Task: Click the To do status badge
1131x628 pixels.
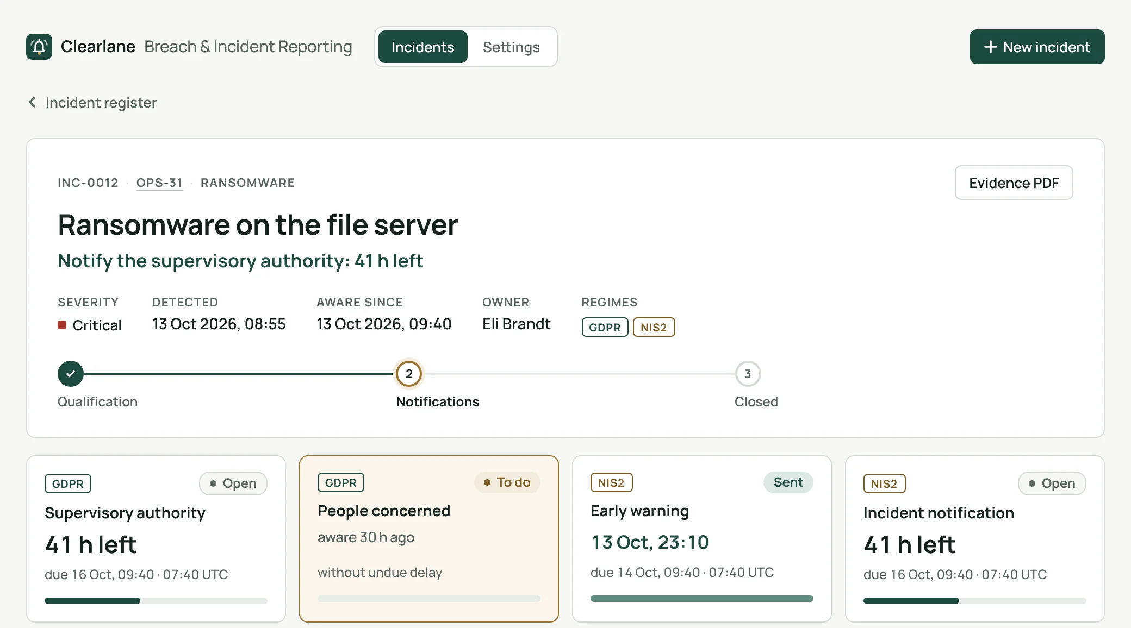Action: pos(507,482)
